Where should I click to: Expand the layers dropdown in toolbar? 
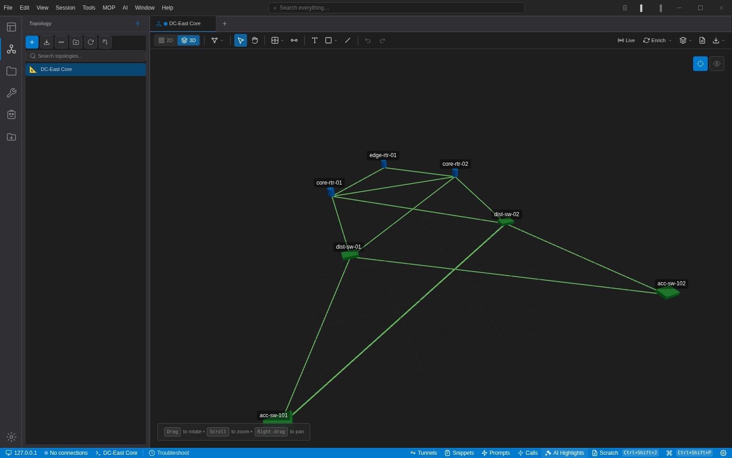[x=685, y=40]
